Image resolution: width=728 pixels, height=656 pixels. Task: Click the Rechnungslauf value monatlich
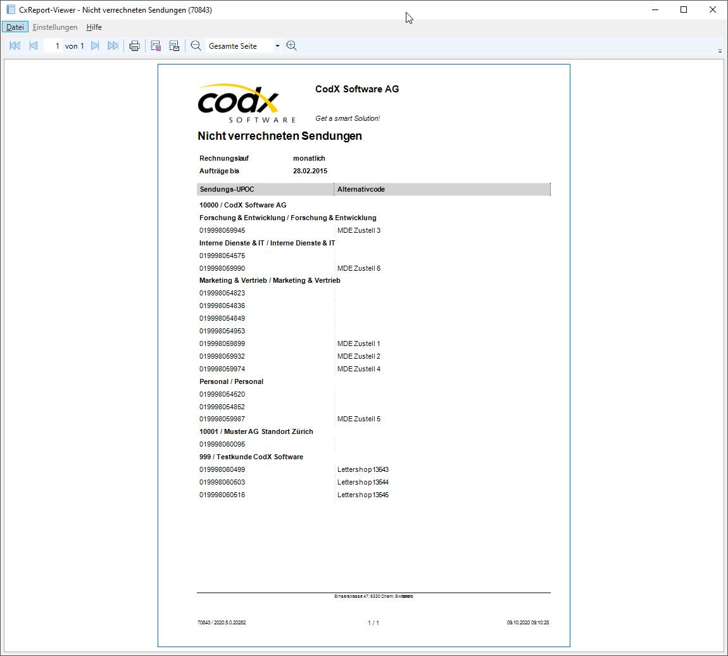point(309,159)
